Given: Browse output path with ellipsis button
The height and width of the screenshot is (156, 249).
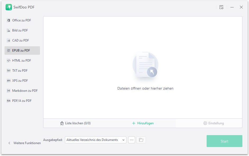Looking at the screenshot, I should point(132,140).
